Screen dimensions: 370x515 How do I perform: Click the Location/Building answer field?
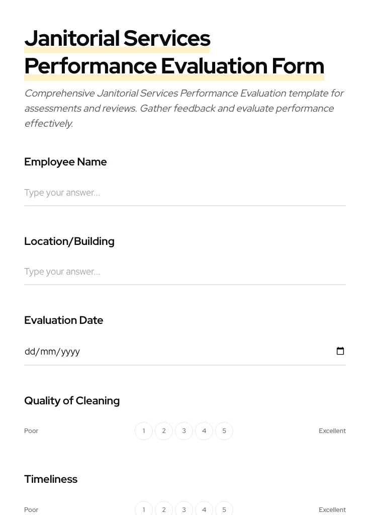coord(185,272)
